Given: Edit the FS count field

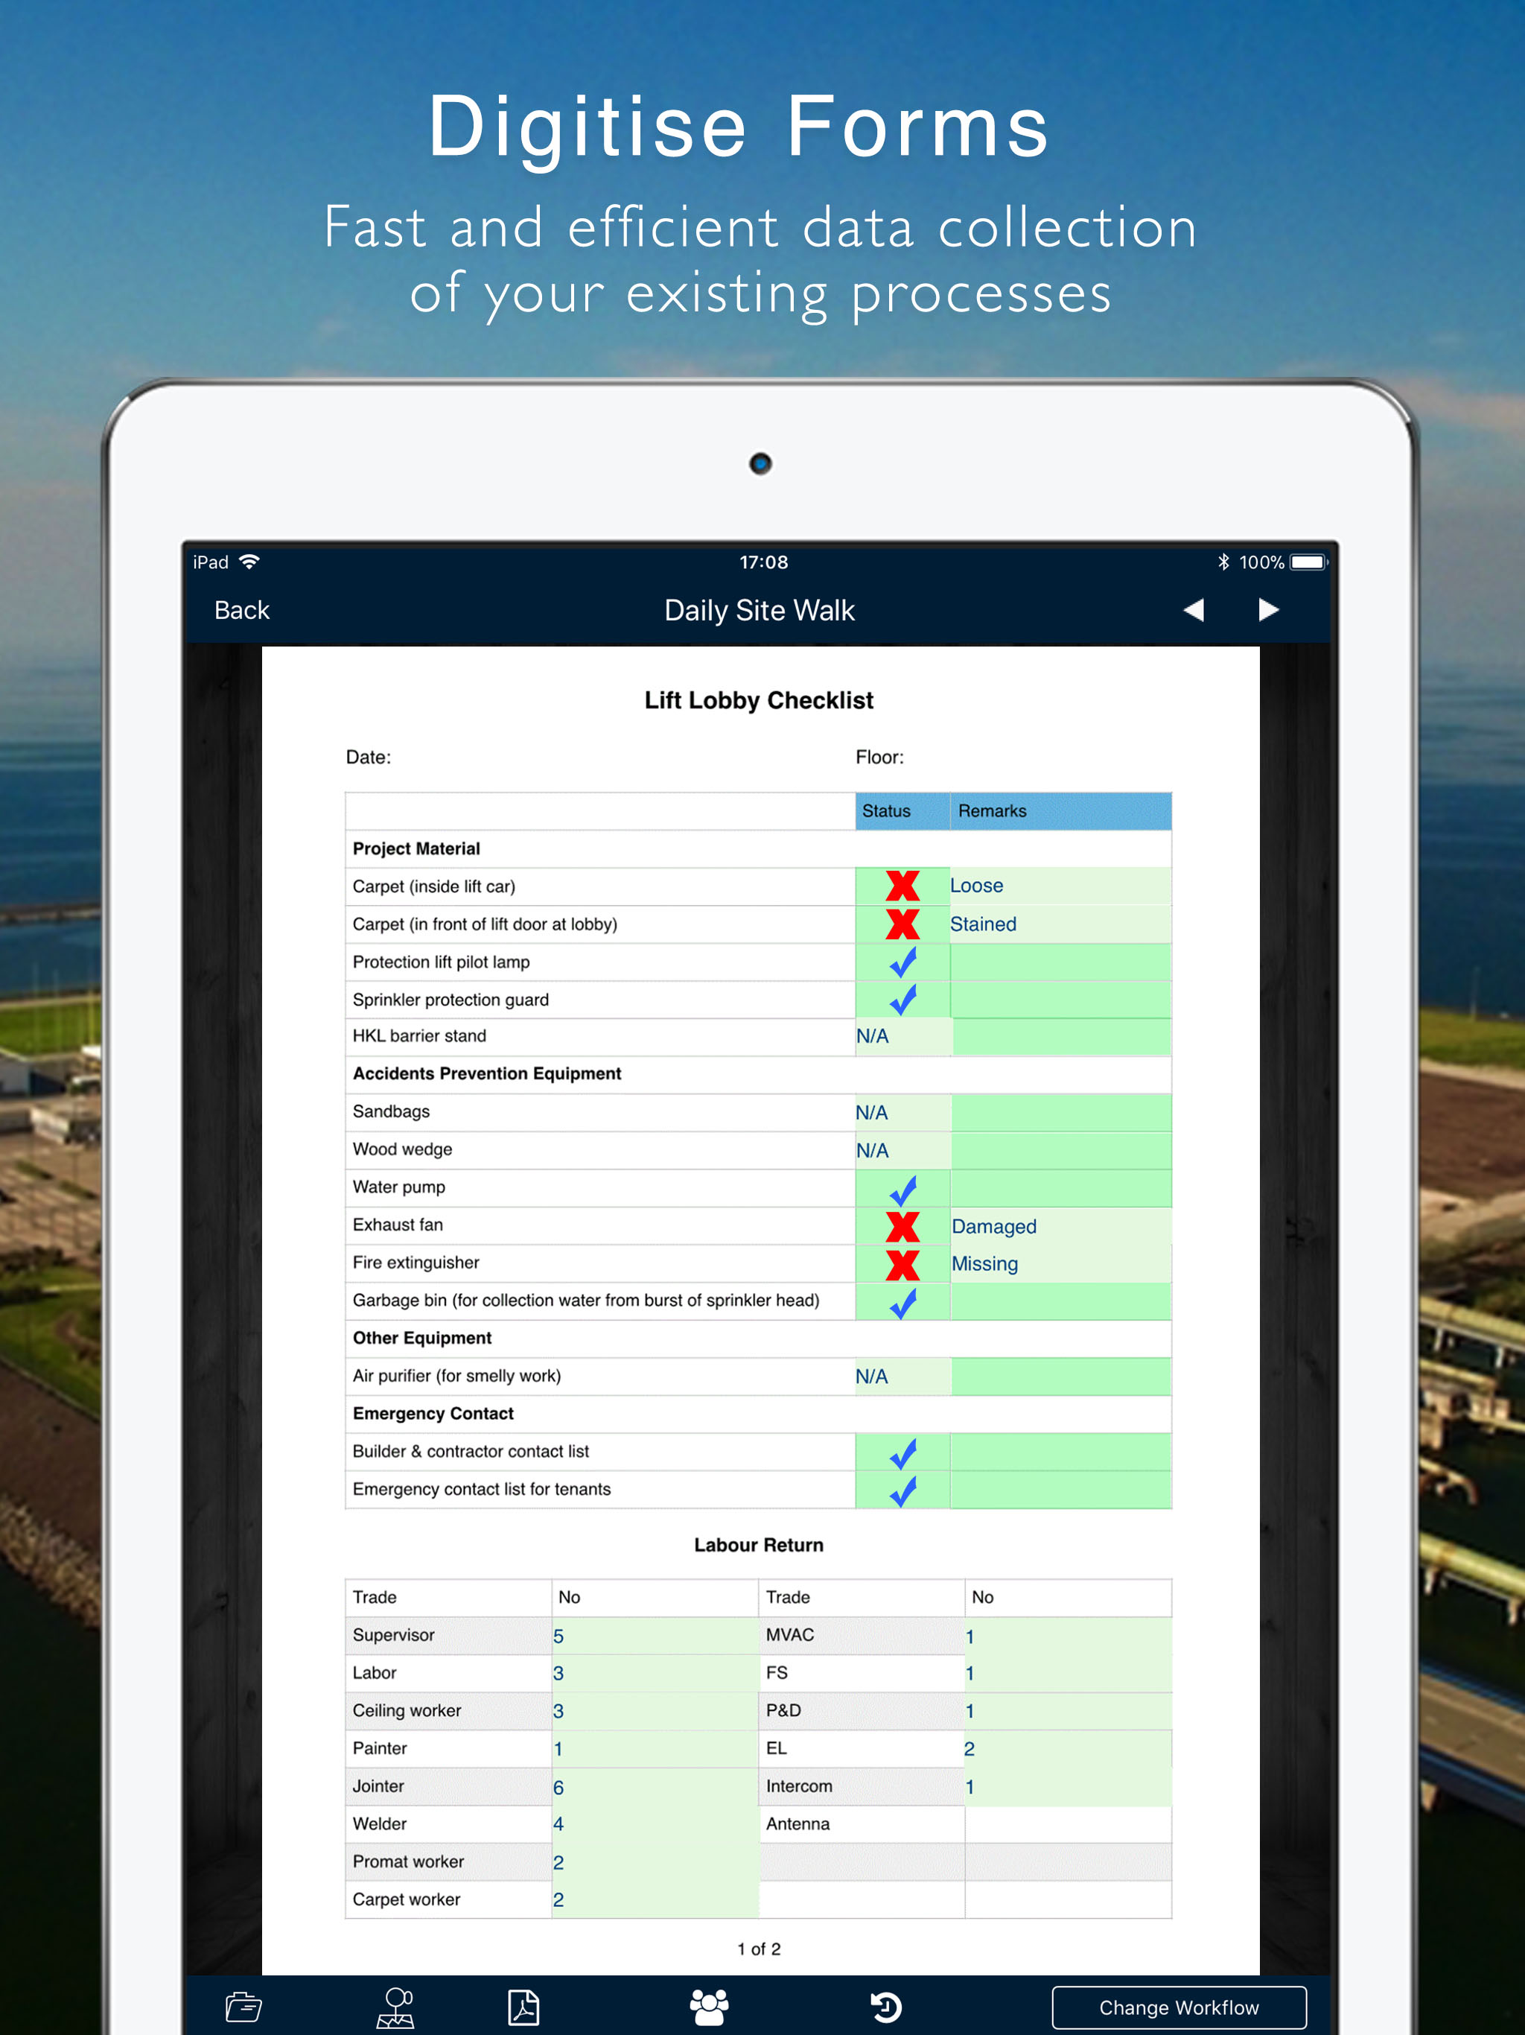Looking at the screenshot, I should pyautogui.click(x=1068, y=1674).
